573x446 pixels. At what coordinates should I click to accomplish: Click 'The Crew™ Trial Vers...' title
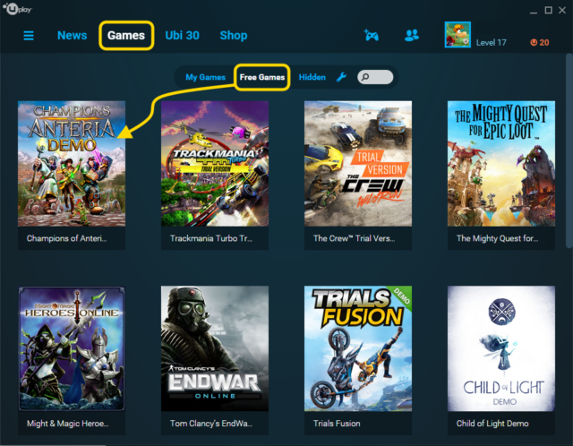(x=354, y=238)
